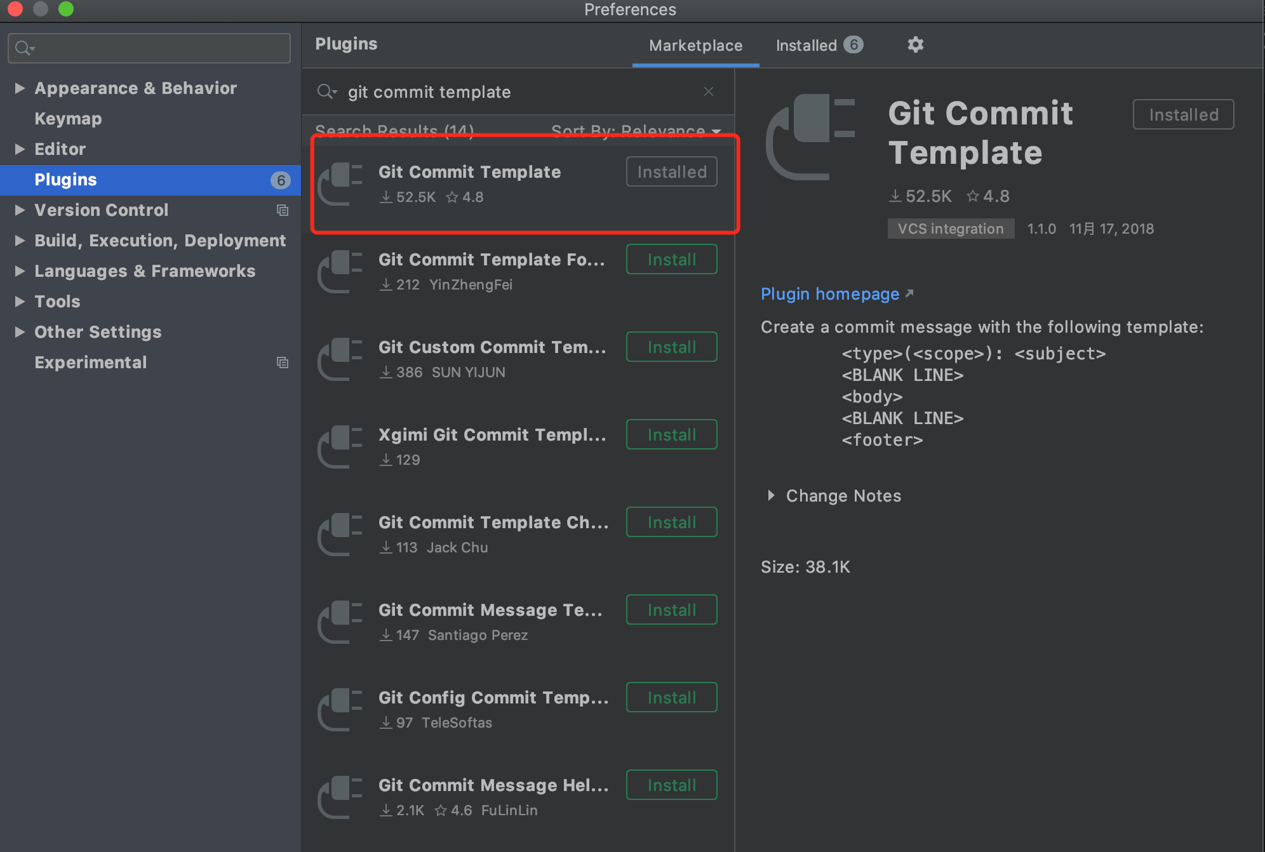
Task: Clear the git commit template search field
Action: (x=711, y=92)
